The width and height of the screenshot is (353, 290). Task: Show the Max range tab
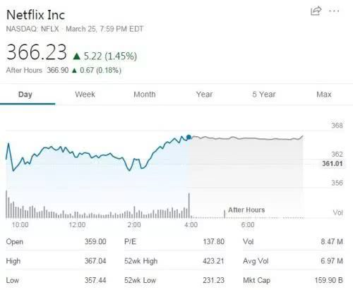(324, 95)
